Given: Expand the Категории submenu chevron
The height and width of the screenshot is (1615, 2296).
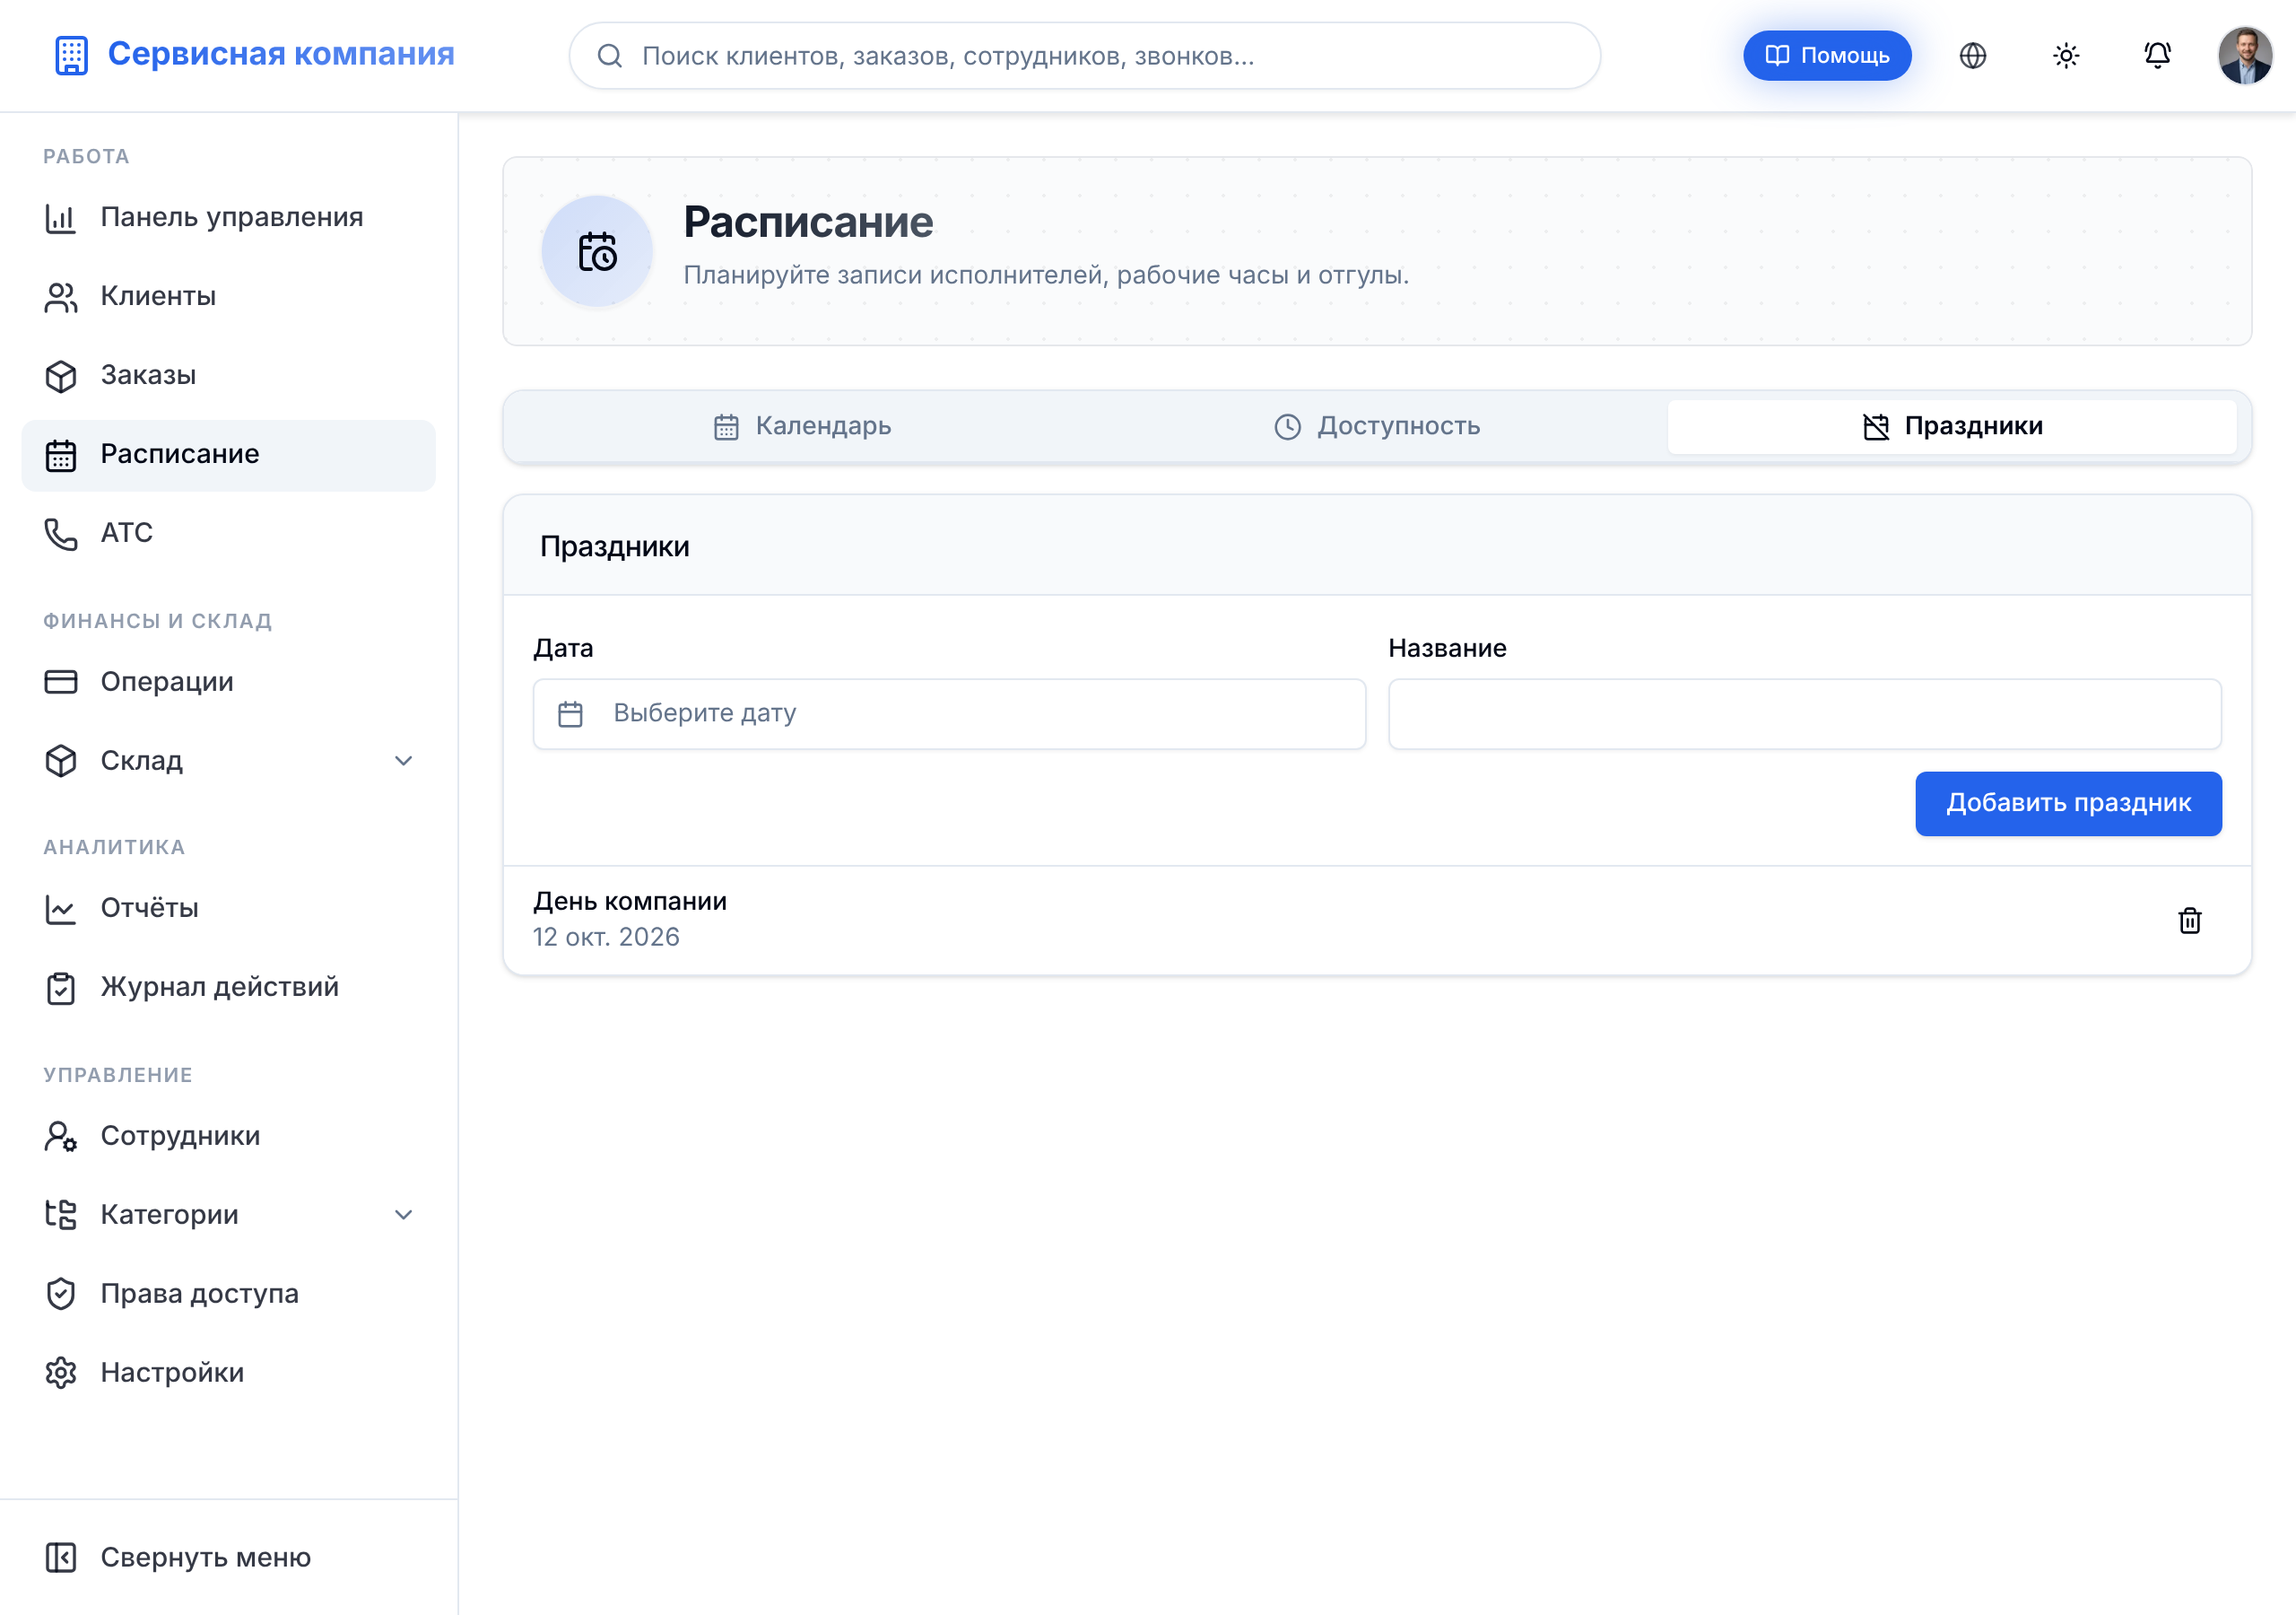Looking at the screenshot, I should pyautogui.click(x=403, y=1215).
